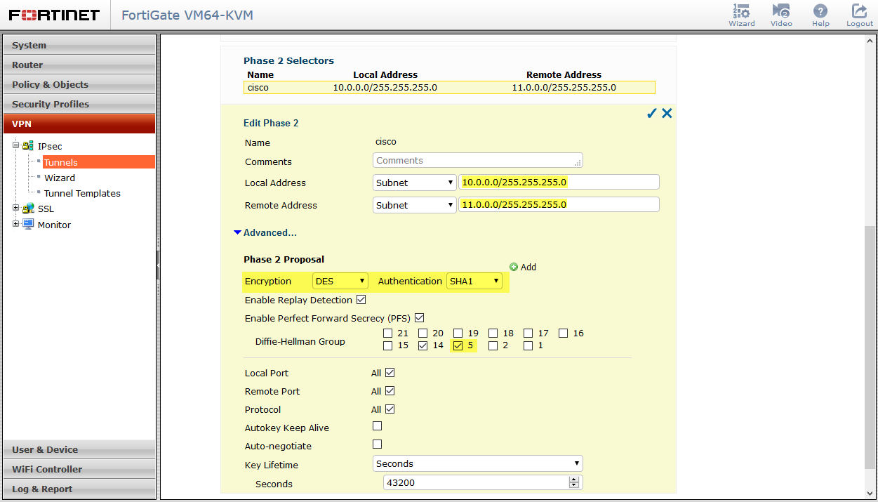The width and height of the screenshot is (878, 502).
Task: Click the Logout icon
Action: (860, 15)
